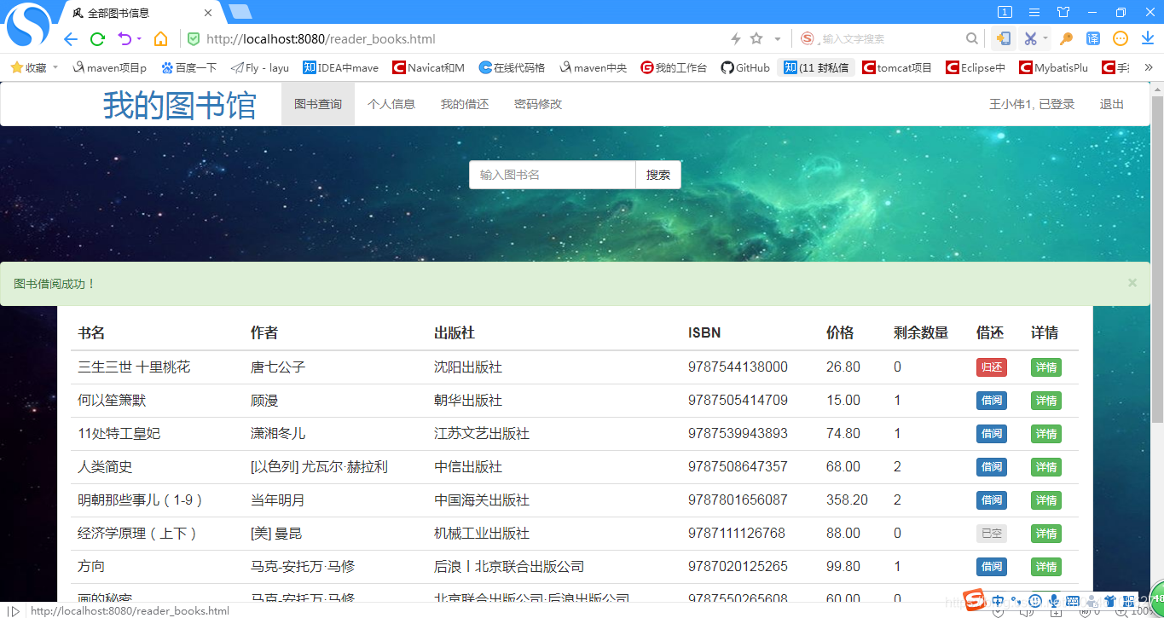Open 详情 for 何以笙箫默

tap(1046, 401)
